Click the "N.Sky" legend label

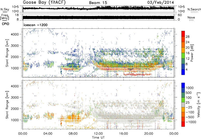pyautogui.click(x=5, y=9)
